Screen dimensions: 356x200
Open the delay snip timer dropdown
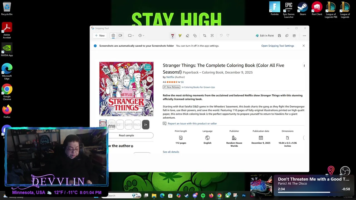coord(141,36)
